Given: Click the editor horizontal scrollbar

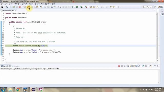Looking at the screenshot, I should [80, 62].
